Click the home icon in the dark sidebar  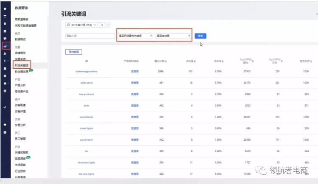coord(5,8)
